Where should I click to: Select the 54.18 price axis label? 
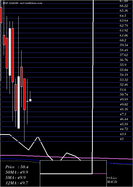click(x=124, y=75)
